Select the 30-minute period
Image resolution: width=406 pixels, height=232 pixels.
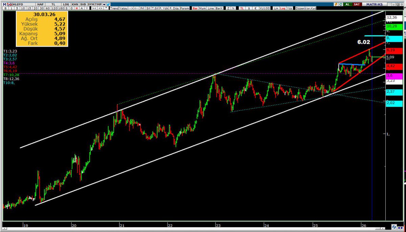click(42, 8)
